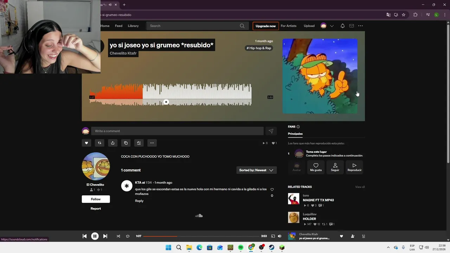Screen dimensions: 450x253
Task: Show hidden system tray icons
Action: 388,247
